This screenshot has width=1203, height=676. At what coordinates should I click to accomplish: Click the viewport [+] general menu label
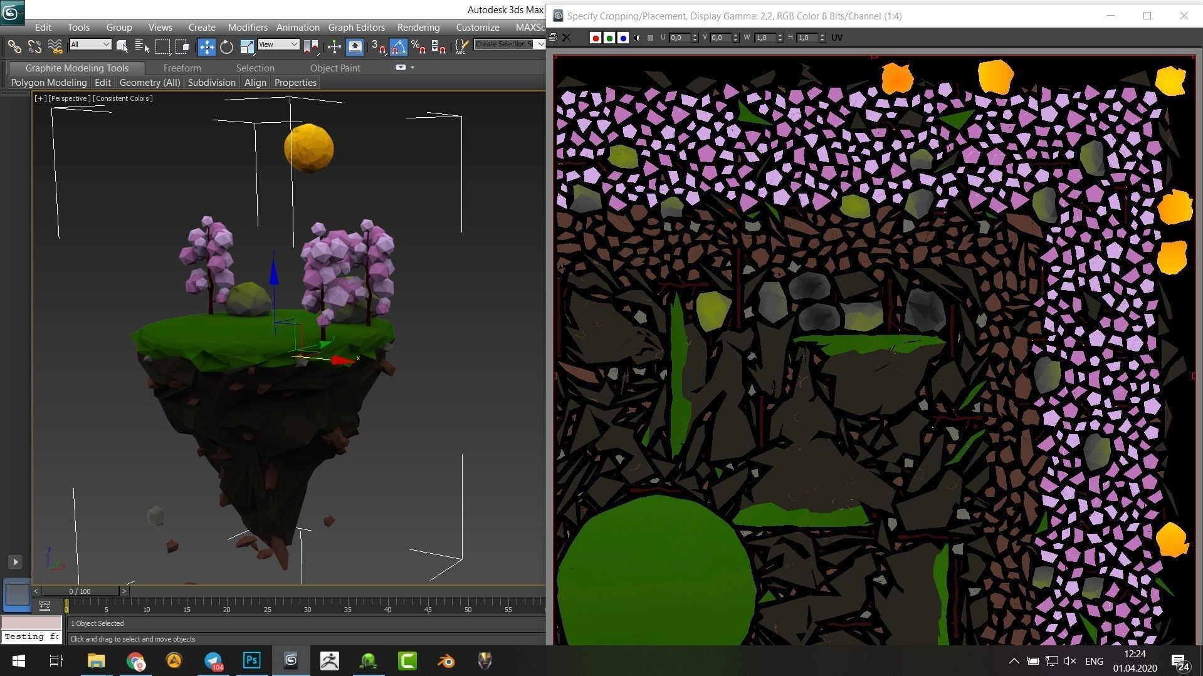40,98
